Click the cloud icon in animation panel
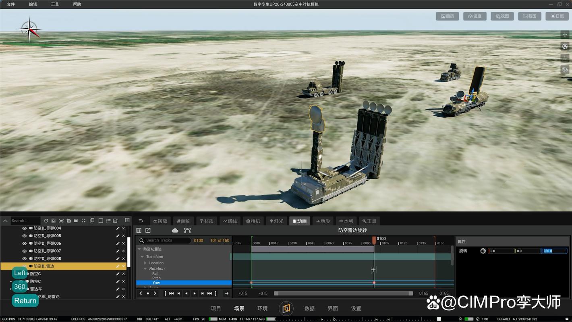 (x=175, y=230)
